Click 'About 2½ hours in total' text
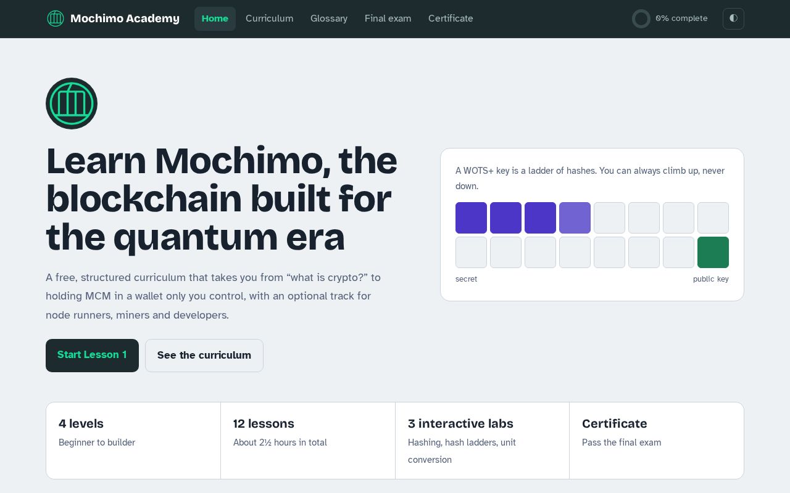Screen dimensions: 790x493 (x=280, y=442)
